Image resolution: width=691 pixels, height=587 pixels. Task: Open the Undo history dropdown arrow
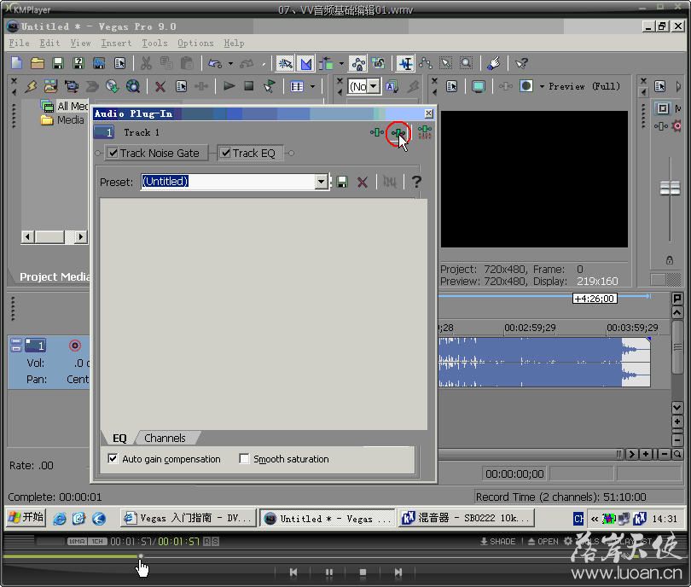pyautogui.click(x=230, y=63)
